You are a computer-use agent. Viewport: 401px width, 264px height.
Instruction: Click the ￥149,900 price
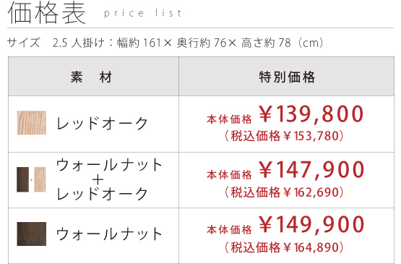point(311,224)
